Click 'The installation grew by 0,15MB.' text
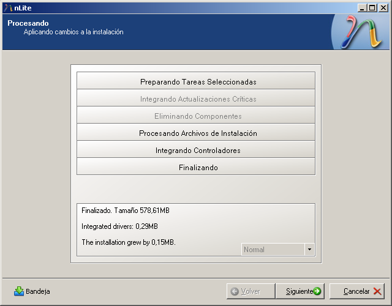The width and height of the screenshot is (392, 306). pyautogui.click(x=129, y=242)
